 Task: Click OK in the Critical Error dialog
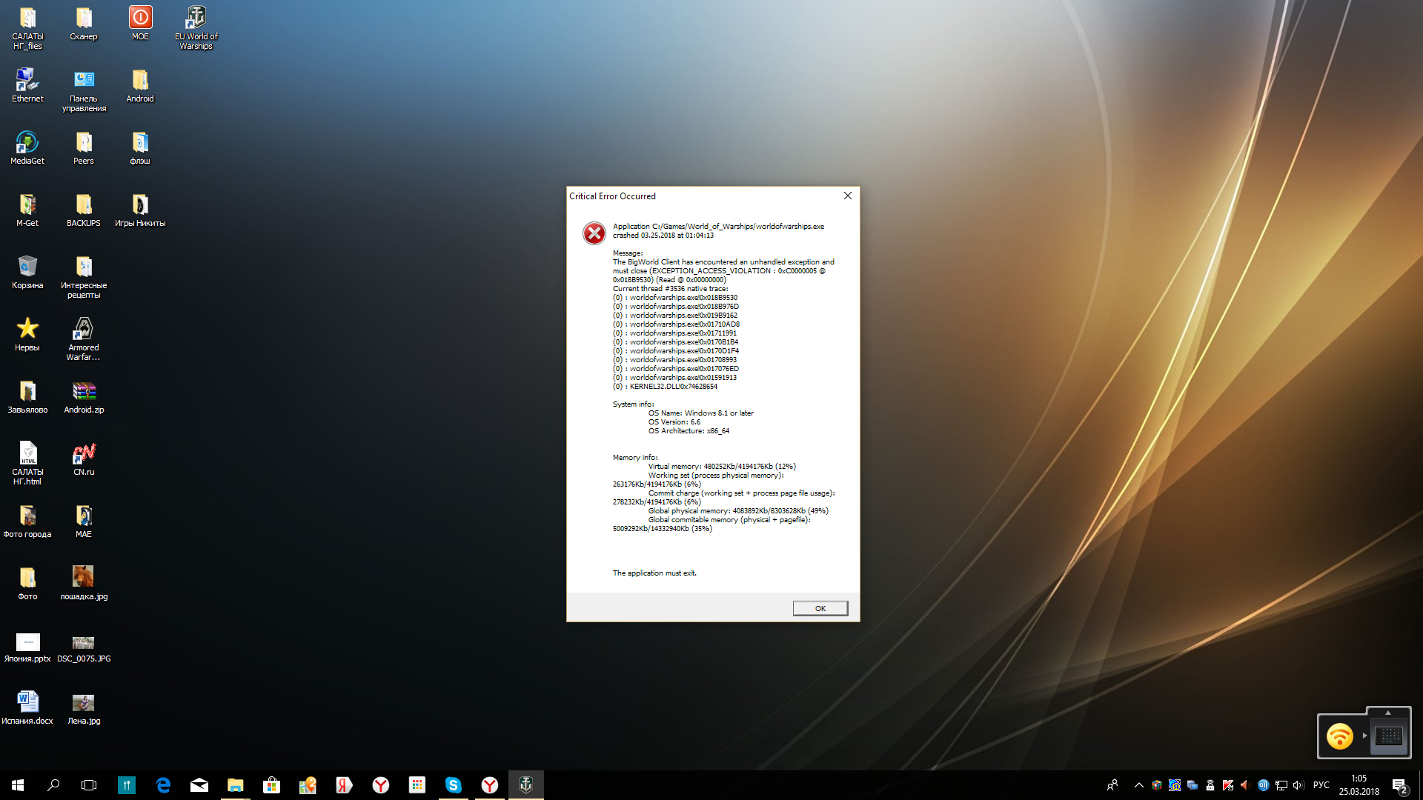click(820, 608)
